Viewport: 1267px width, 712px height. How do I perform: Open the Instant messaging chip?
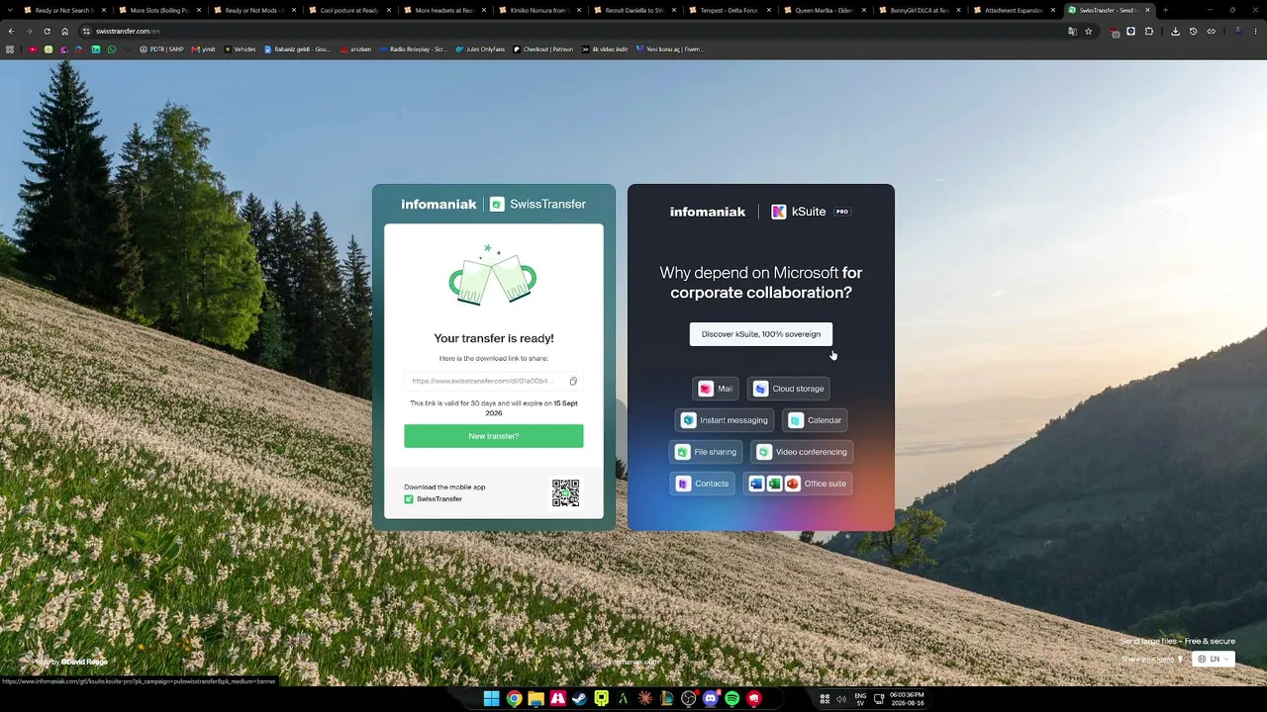725,420
